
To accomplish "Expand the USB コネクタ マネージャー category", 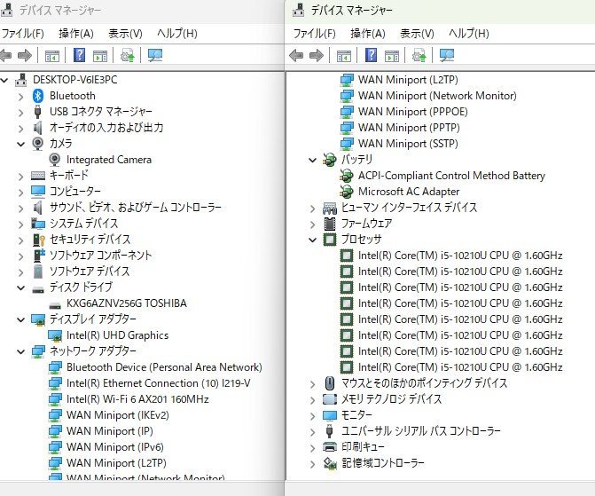I will pyautogui.click(x=21, y=113).
